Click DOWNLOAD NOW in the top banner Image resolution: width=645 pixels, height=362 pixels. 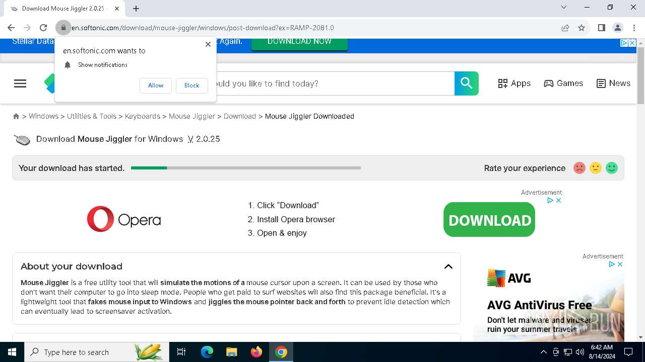click(299, 42)
